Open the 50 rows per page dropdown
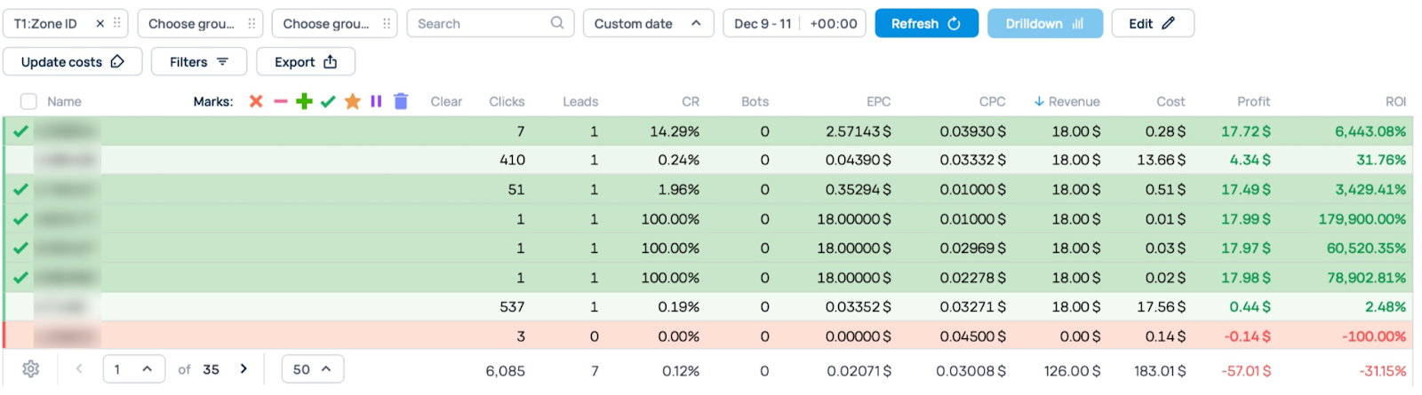1422x395 pixels. (x=312, y=369)
